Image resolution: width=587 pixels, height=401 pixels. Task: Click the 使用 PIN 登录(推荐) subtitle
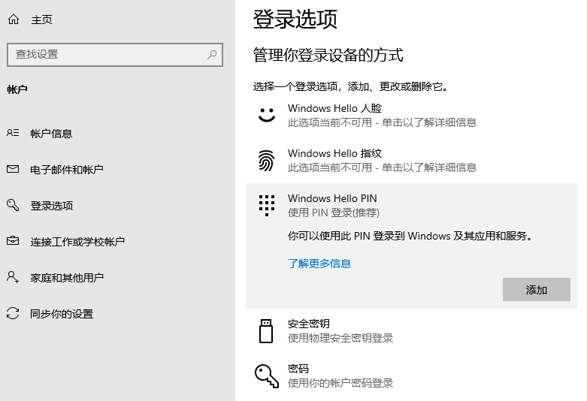point(334,213)
